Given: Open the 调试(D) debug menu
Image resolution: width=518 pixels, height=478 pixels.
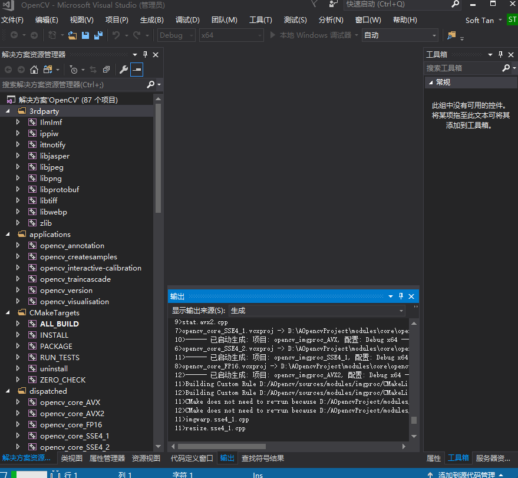Looking at the screenshot, I should [x=187, y=20].
